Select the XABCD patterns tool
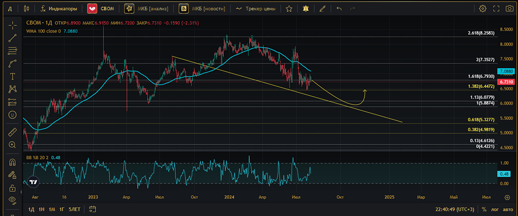Image resolution: width=518 pixels, height=216 pixels. [x=12, y=89]
